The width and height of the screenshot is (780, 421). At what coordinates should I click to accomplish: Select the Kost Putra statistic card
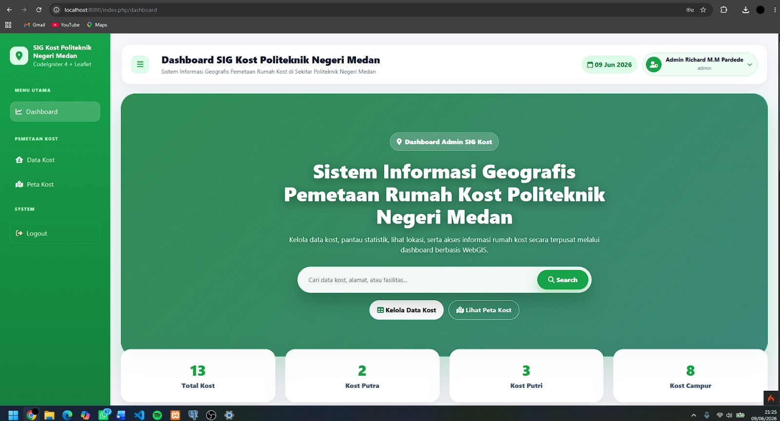[x=362, y=376]
